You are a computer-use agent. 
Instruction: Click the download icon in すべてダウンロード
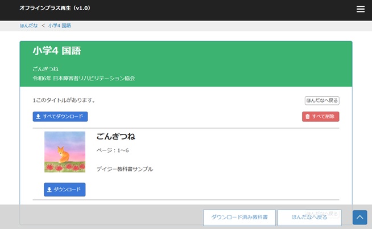tap(38, 117)
